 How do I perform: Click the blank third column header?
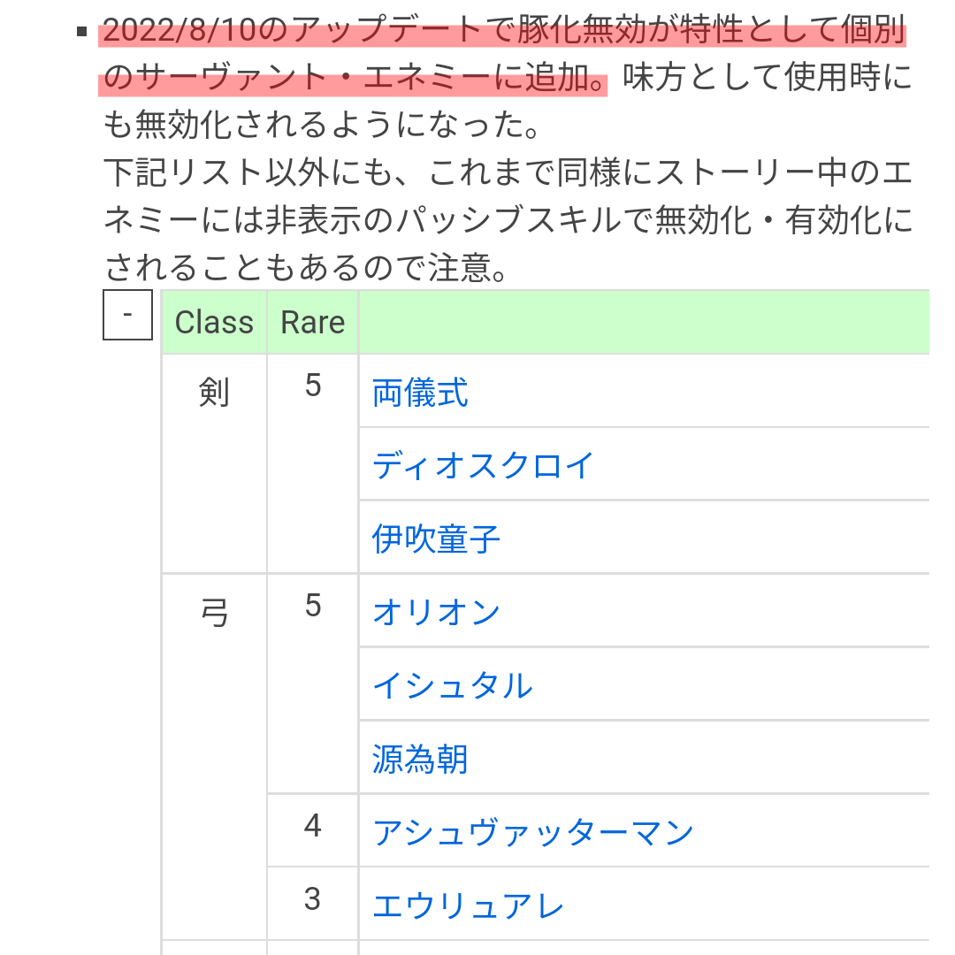[644, 323]
